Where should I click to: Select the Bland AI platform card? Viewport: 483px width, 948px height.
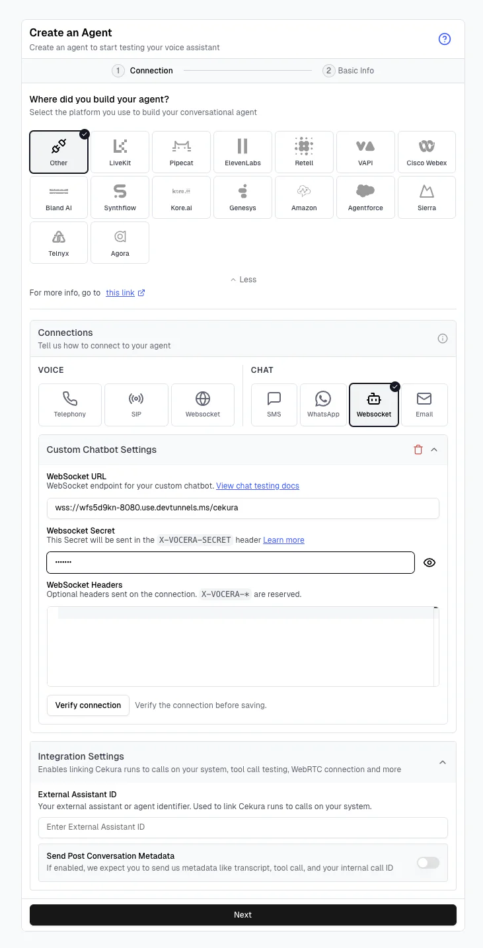59,197
